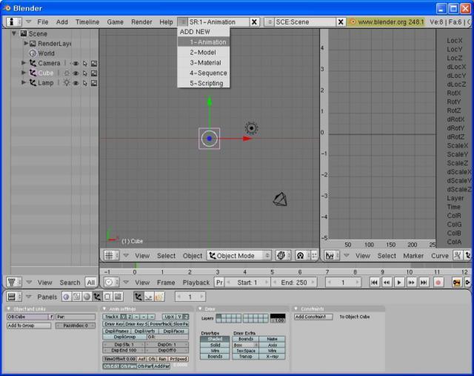Collapse the Draw panel triangle

pyautogui.click(x=200, y=309)
